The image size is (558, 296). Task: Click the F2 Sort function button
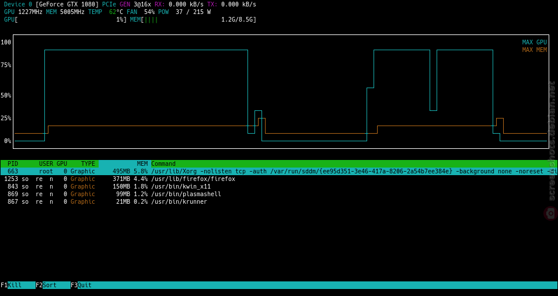pos(53,285)
